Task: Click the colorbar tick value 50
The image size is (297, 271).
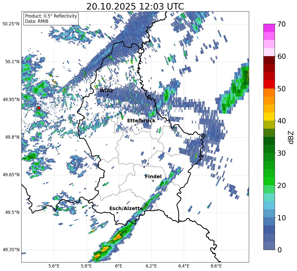Action: [281, 89]
